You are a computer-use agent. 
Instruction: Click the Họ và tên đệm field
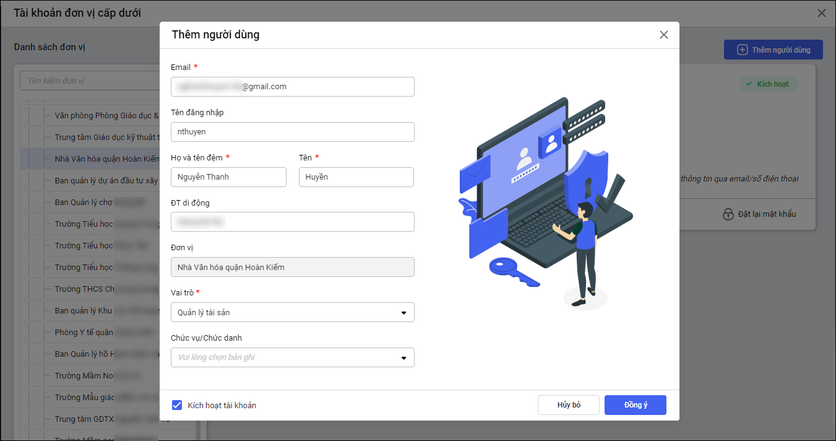pyautogui.click(x=228, y=177)
